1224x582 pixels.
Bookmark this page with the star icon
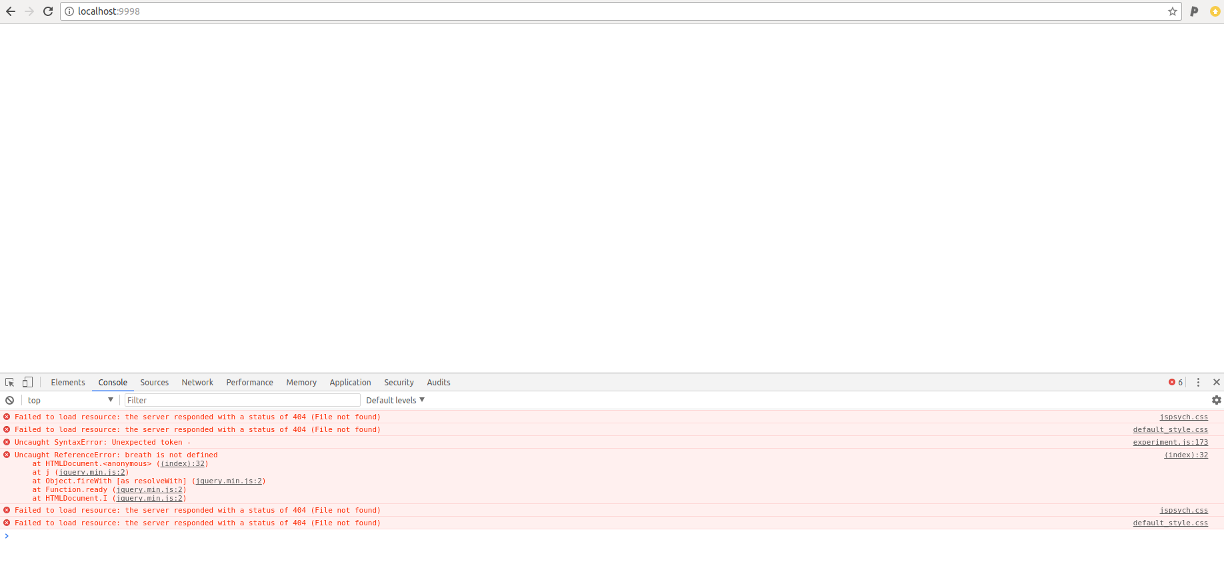[1173, 11]
